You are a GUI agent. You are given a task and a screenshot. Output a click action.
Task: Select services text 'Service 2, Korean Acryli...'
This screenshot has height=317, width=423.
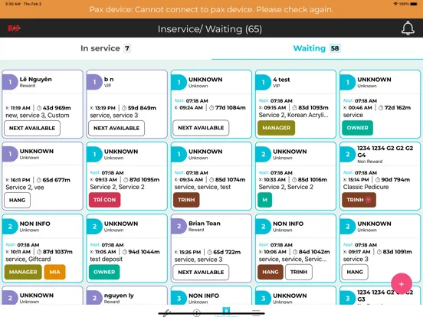coord(293,115)
